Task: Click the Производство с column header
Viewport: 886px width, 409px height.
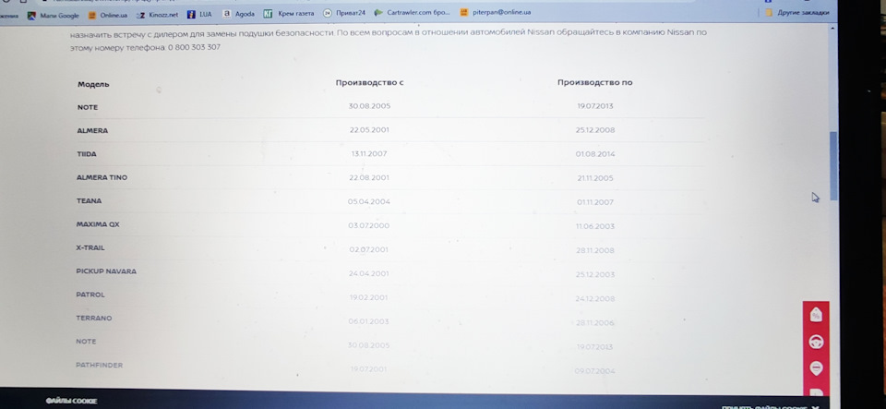Action: point(369,82)
